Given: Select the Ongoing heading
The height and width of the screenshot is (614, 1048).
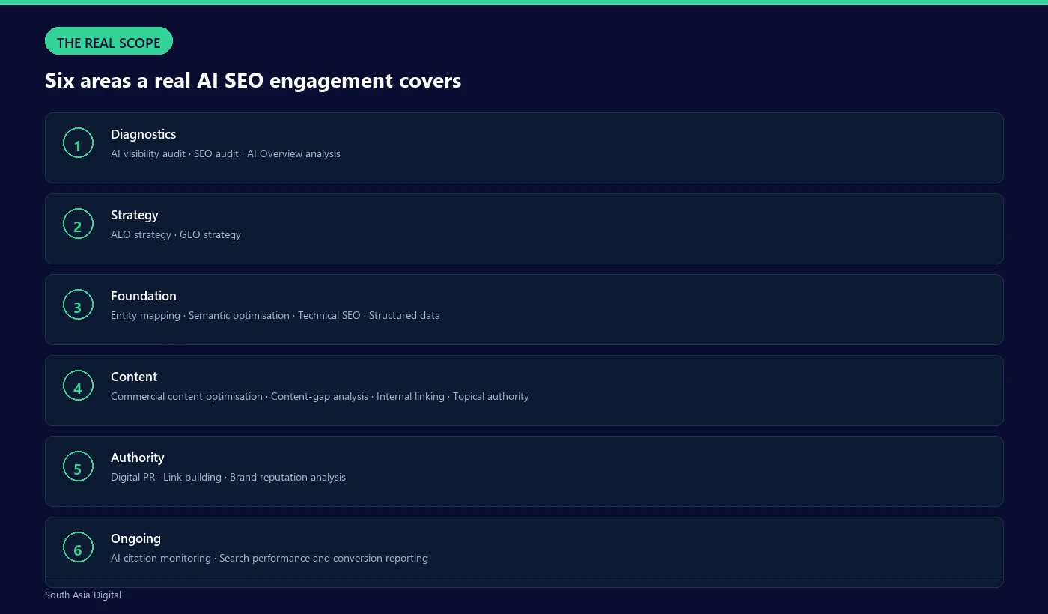Looking at the screenshot, I should tap(135, 538).
